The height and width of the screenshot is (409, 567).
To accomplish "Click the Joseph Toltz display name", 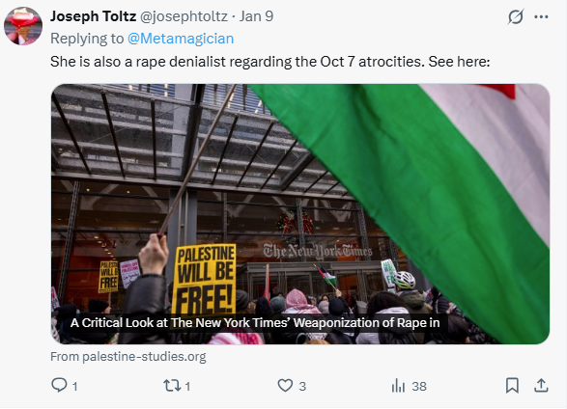I will click(x=93, y=16).
